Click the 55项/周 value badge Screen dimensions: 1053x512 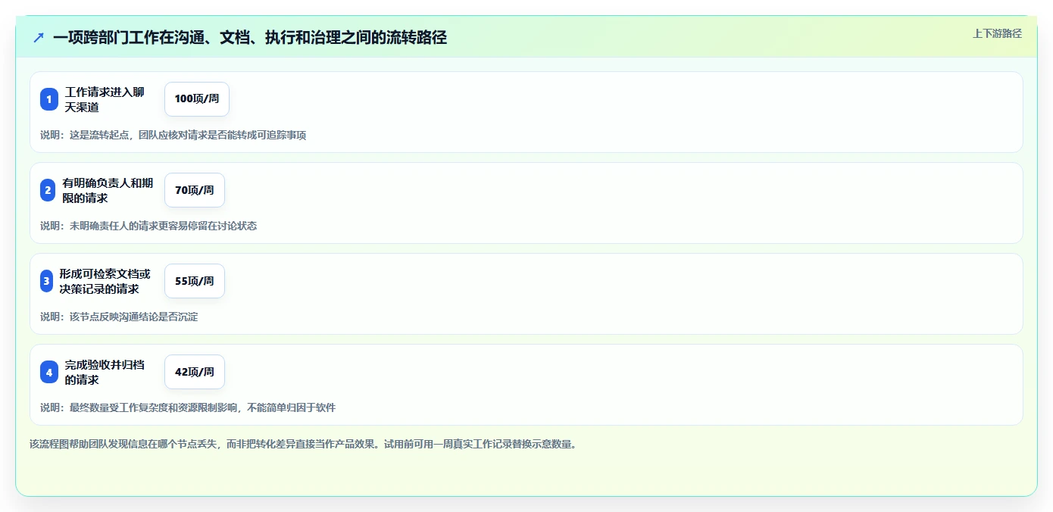pos(195,281)
